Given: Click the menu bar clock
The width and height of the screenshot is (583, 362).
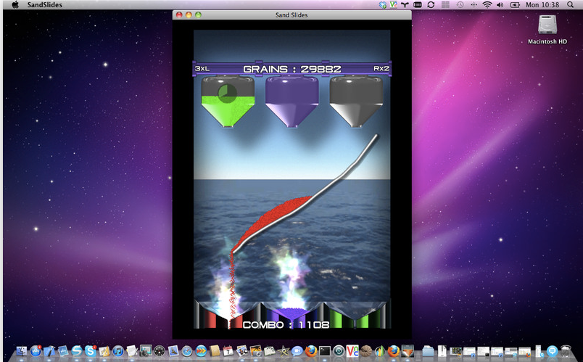Looking at the screenshot, I should (x=542, y=5).
